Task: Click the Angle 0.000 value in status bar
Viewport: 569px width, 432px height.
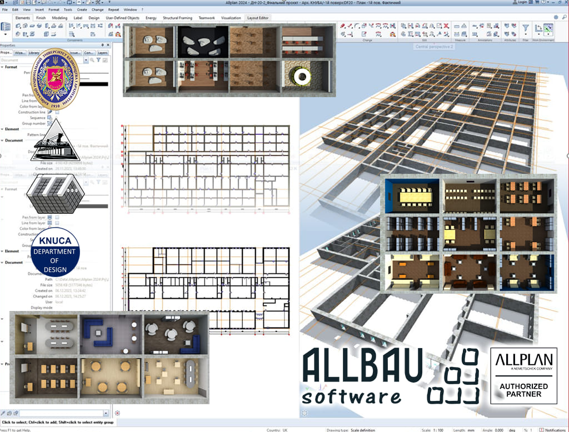Action: click(x=499, y=430)
